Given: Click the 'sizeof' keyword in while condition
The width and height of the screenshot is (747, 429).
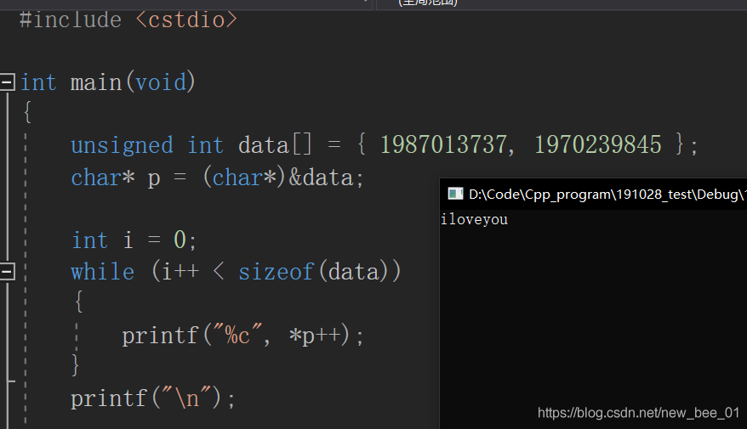Looking at the screenshot, I should tap(277, 272).
